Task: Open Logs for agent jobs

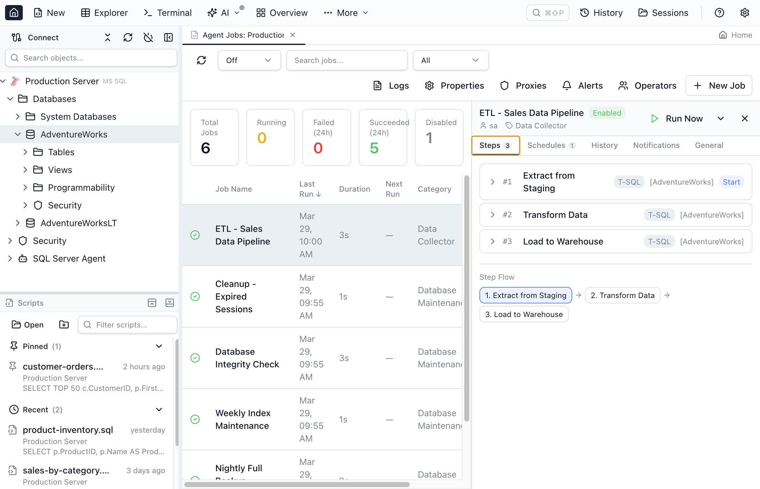Action: [390, 86]
